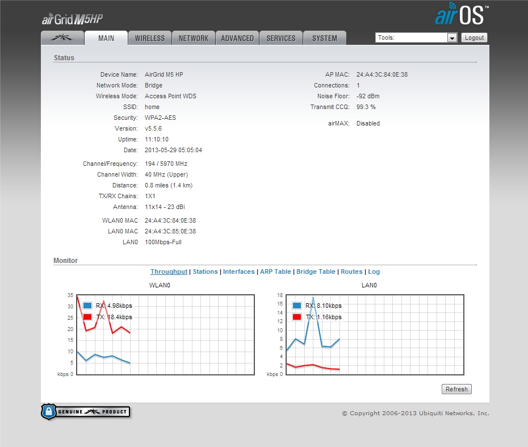Screen dimensions: 528x447
Task: Show the Interfaces monitor link
Action: pyautogui.click(x=239, y=271)
